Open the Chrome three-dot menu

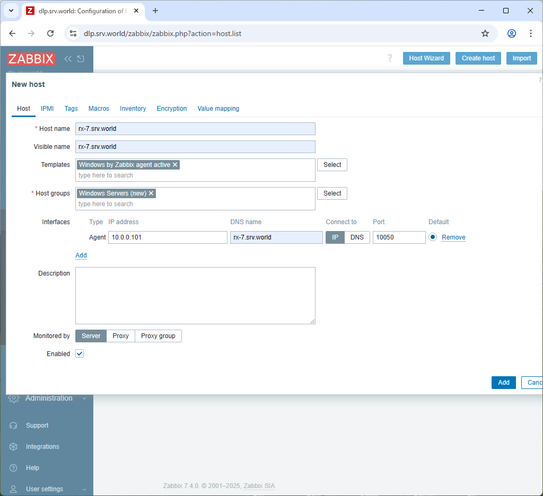click(531, 33)
